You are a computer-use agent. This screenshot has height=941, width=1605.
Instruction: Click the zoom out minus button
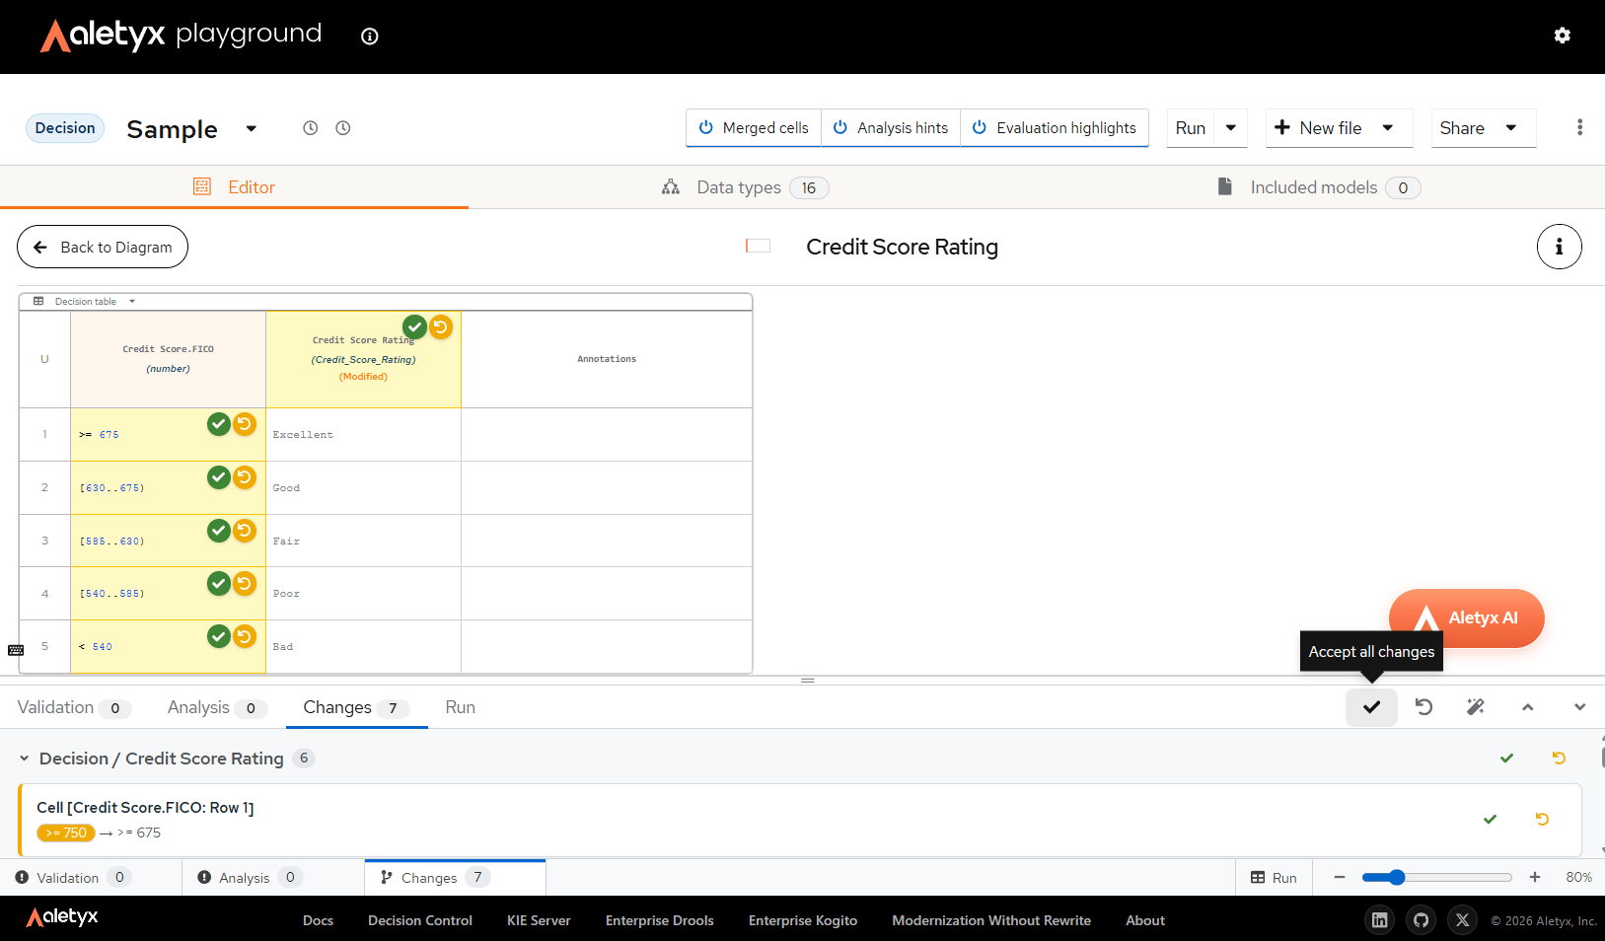pyautogui.click(x=1339, y=877)
